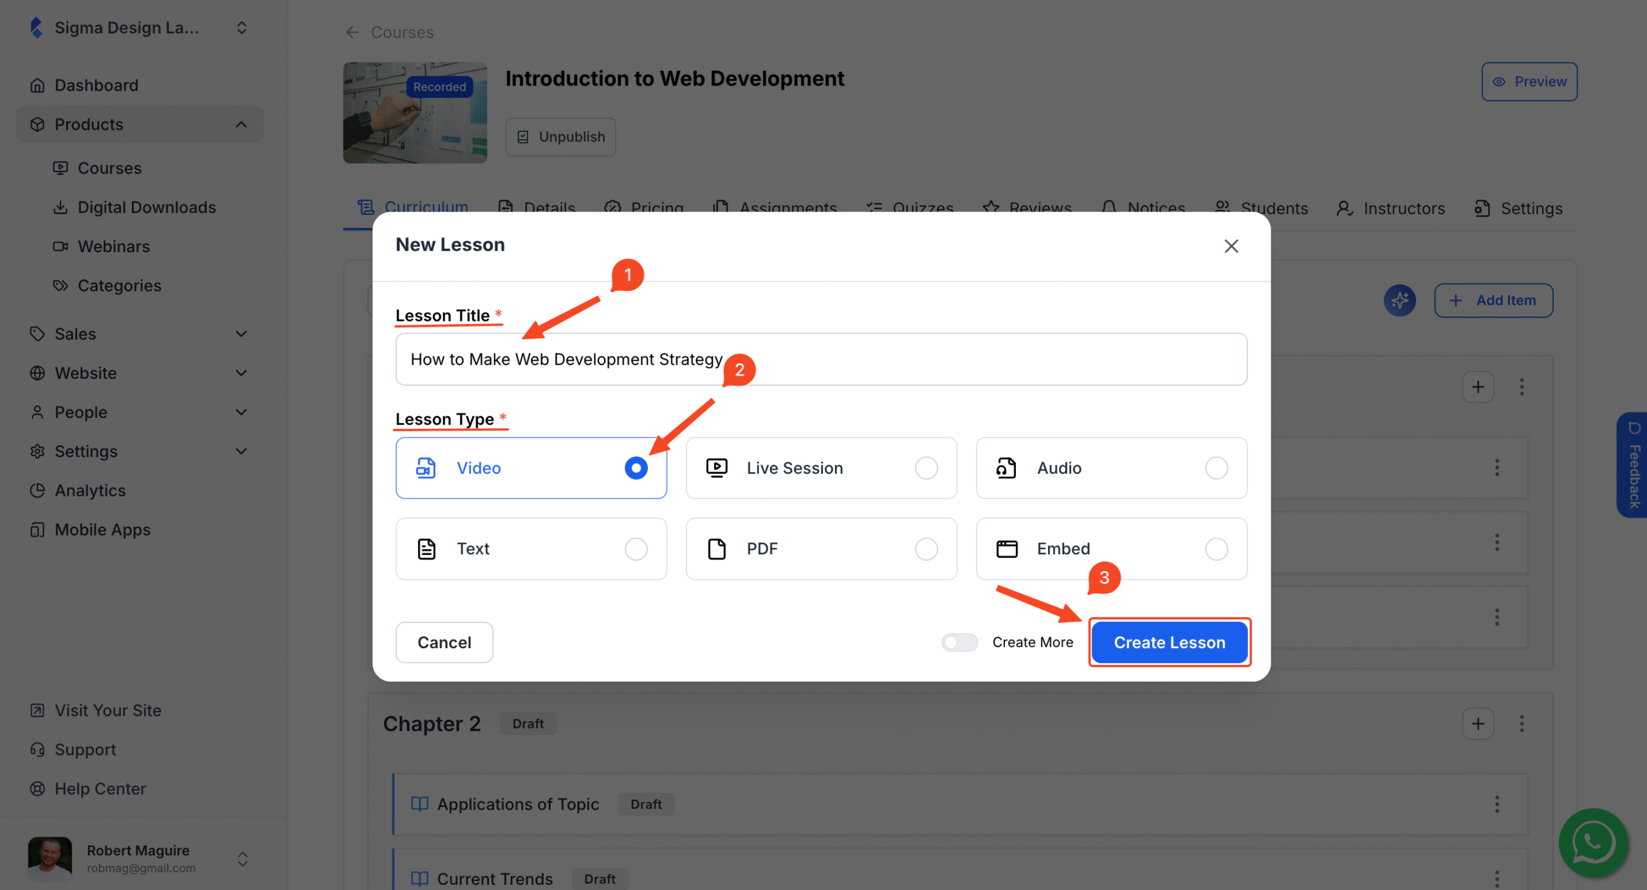
Task: Enable the Create More toggle
Action: pyautogui.click(x=959, y=642)
